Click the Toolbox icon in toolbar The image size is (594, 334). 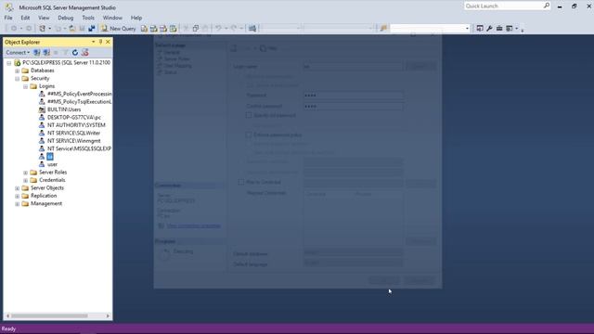tap(499, 29)
